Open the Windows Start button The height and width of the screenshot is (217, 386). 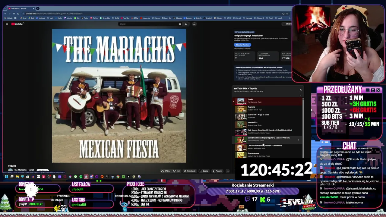pos(6,177)
